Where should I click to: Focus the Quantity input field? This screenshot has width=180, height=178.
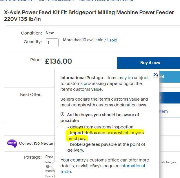(52, 43)
